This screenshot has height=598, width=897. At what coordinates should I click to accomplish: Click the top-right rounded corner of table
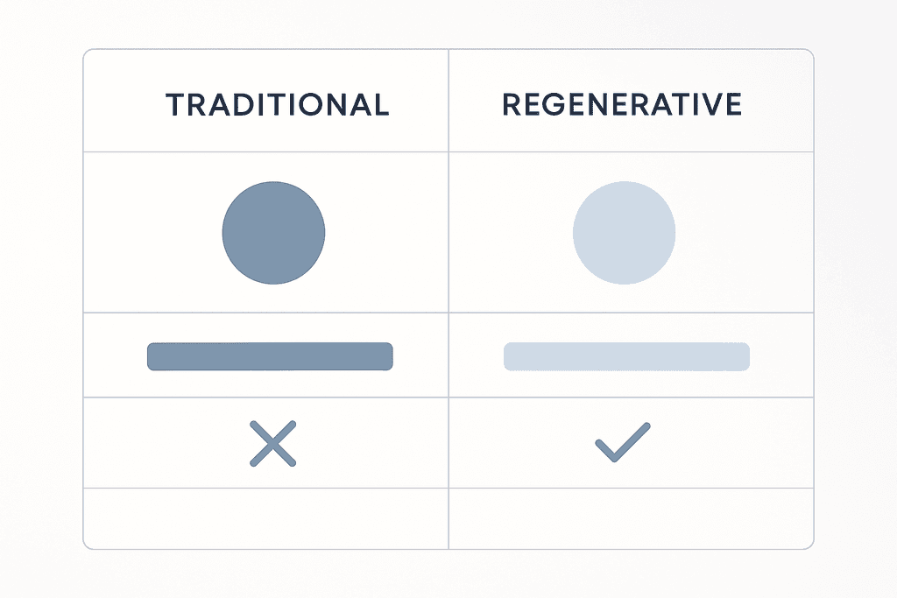pyautogui.click(x=810, y=53)
